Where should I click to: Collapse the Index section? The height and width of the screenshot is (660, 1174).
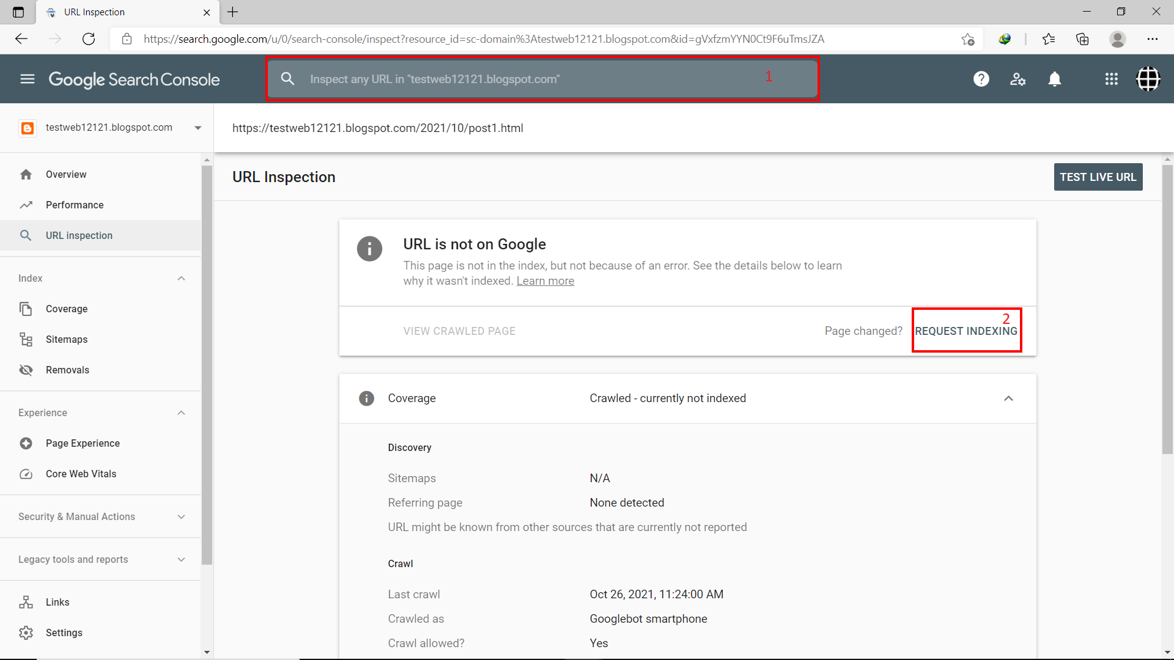point(181,278)
